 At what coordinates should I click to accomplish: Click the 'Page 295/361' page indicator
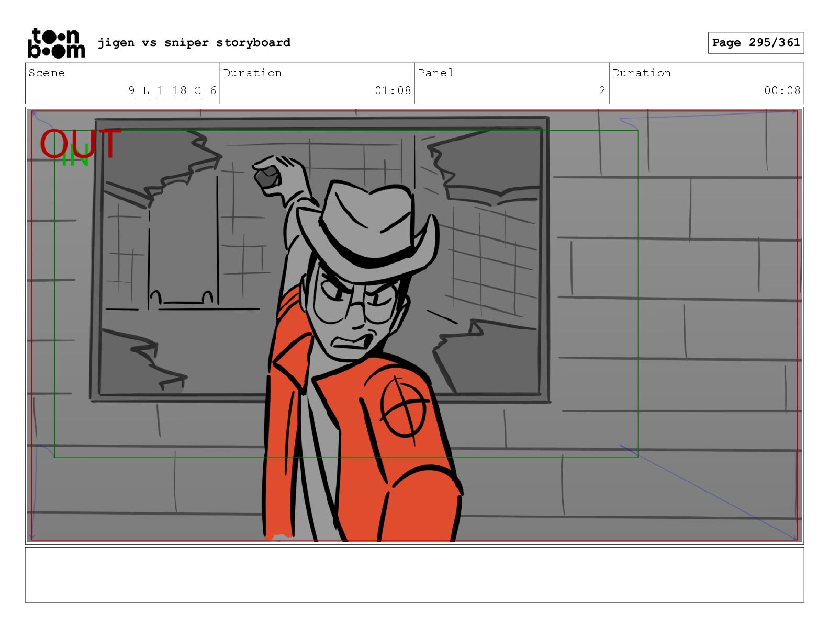[x=756, y=43]
